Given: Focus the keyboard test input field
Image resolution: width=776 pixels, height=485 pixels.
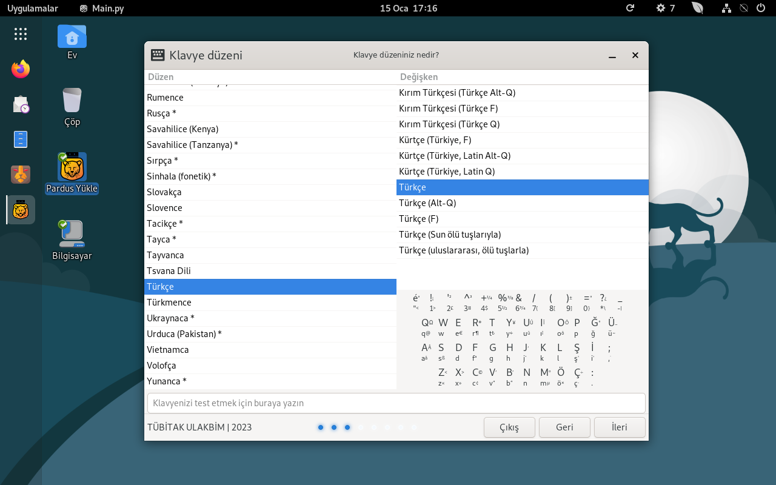Looking at the screenshot, I should pos(396,403).
